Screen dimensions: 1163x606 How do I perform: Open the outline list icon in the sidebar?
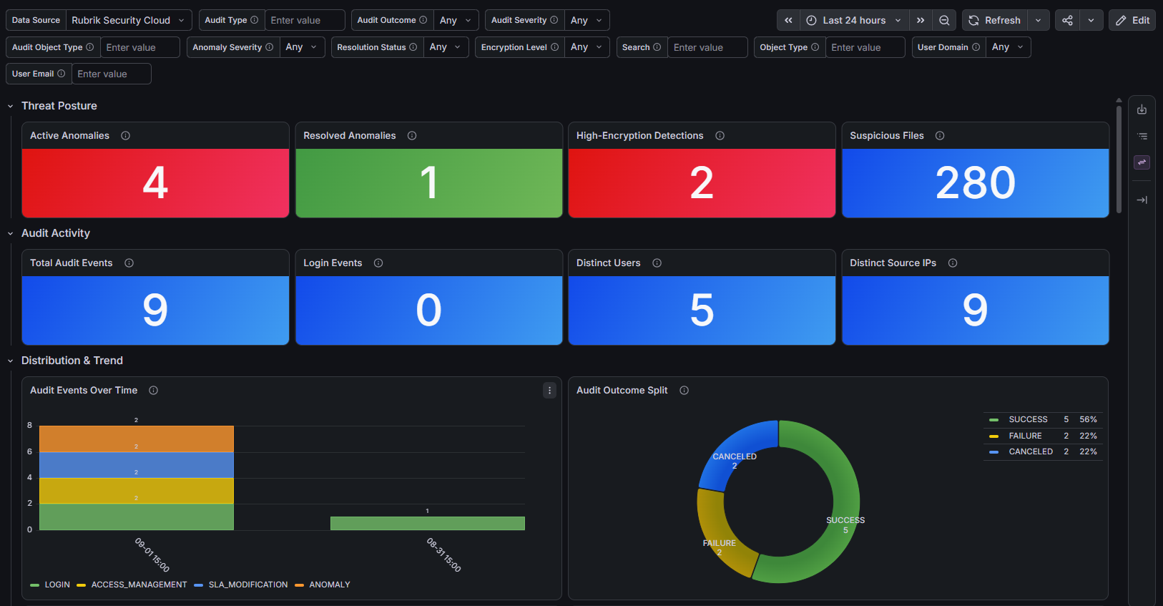click(x=1142, y=136)
